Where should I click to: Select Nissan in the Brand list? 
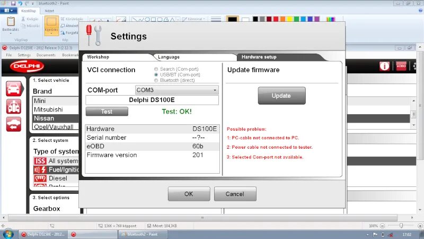(x=56, y=118)
